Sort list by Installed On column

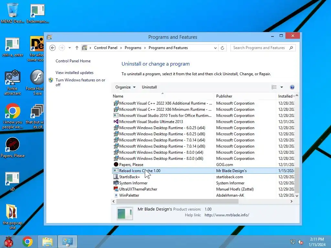[286, 96]
